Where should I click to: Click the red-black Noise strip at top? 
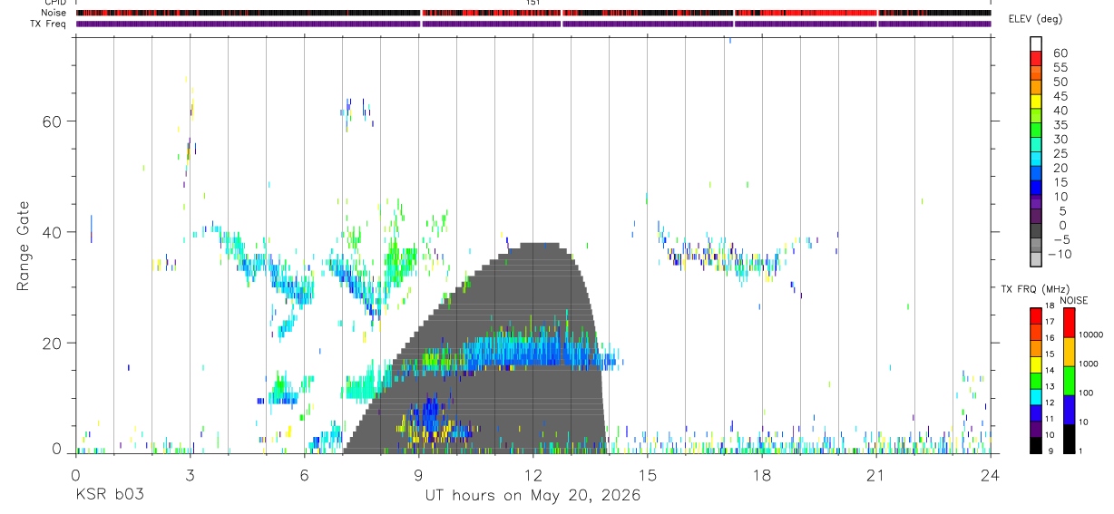pyautogui.click(x=533, y=13)
